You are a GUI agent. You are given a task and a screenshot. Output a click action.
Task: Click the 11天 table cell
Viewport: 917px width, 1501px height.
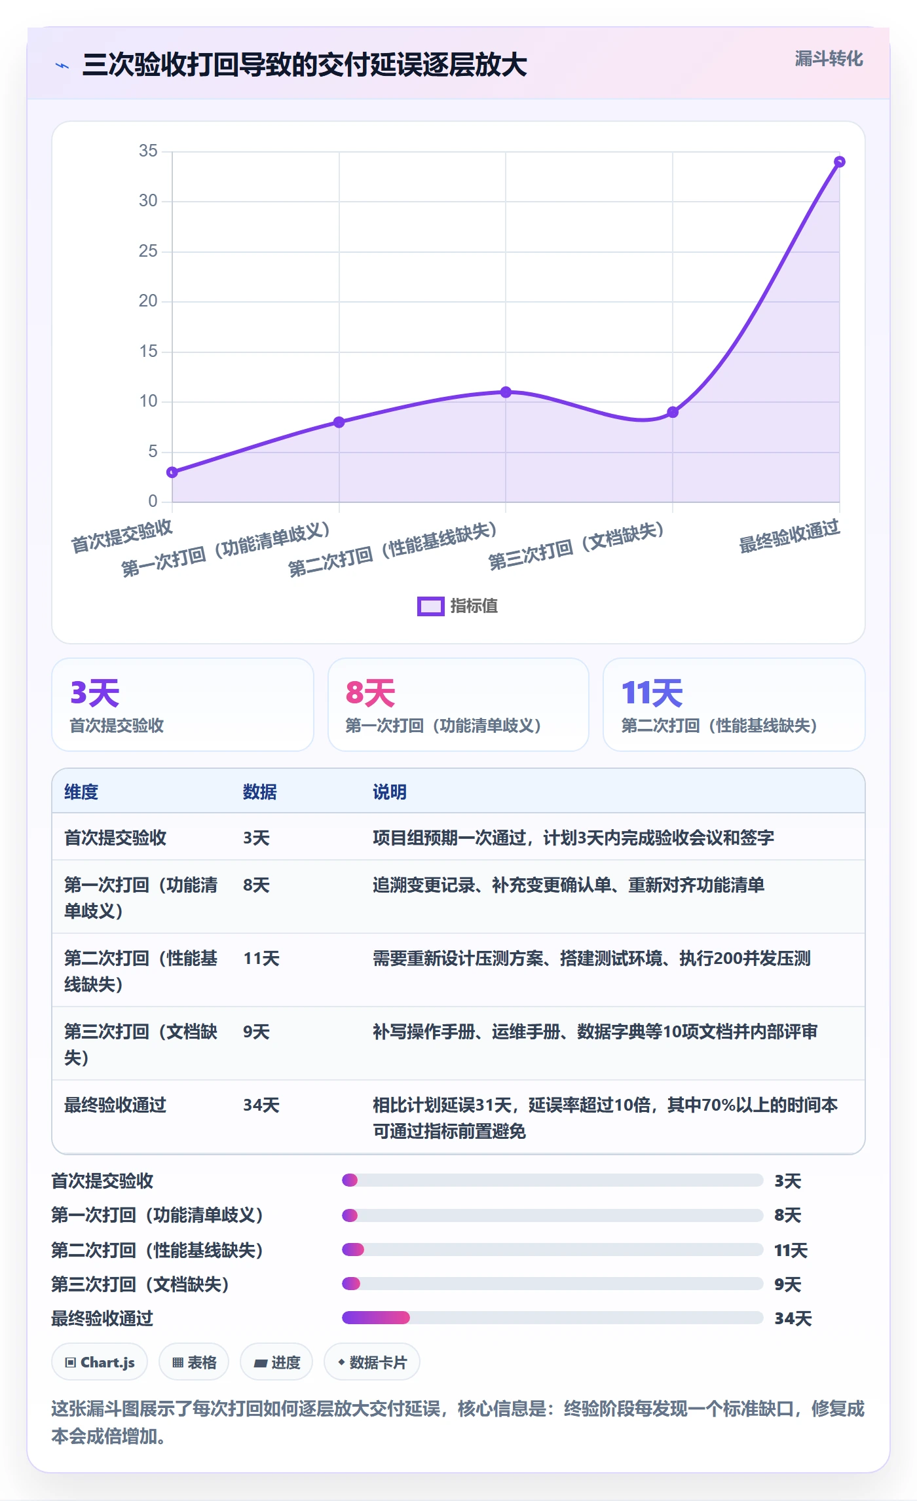tap(261, 958)
